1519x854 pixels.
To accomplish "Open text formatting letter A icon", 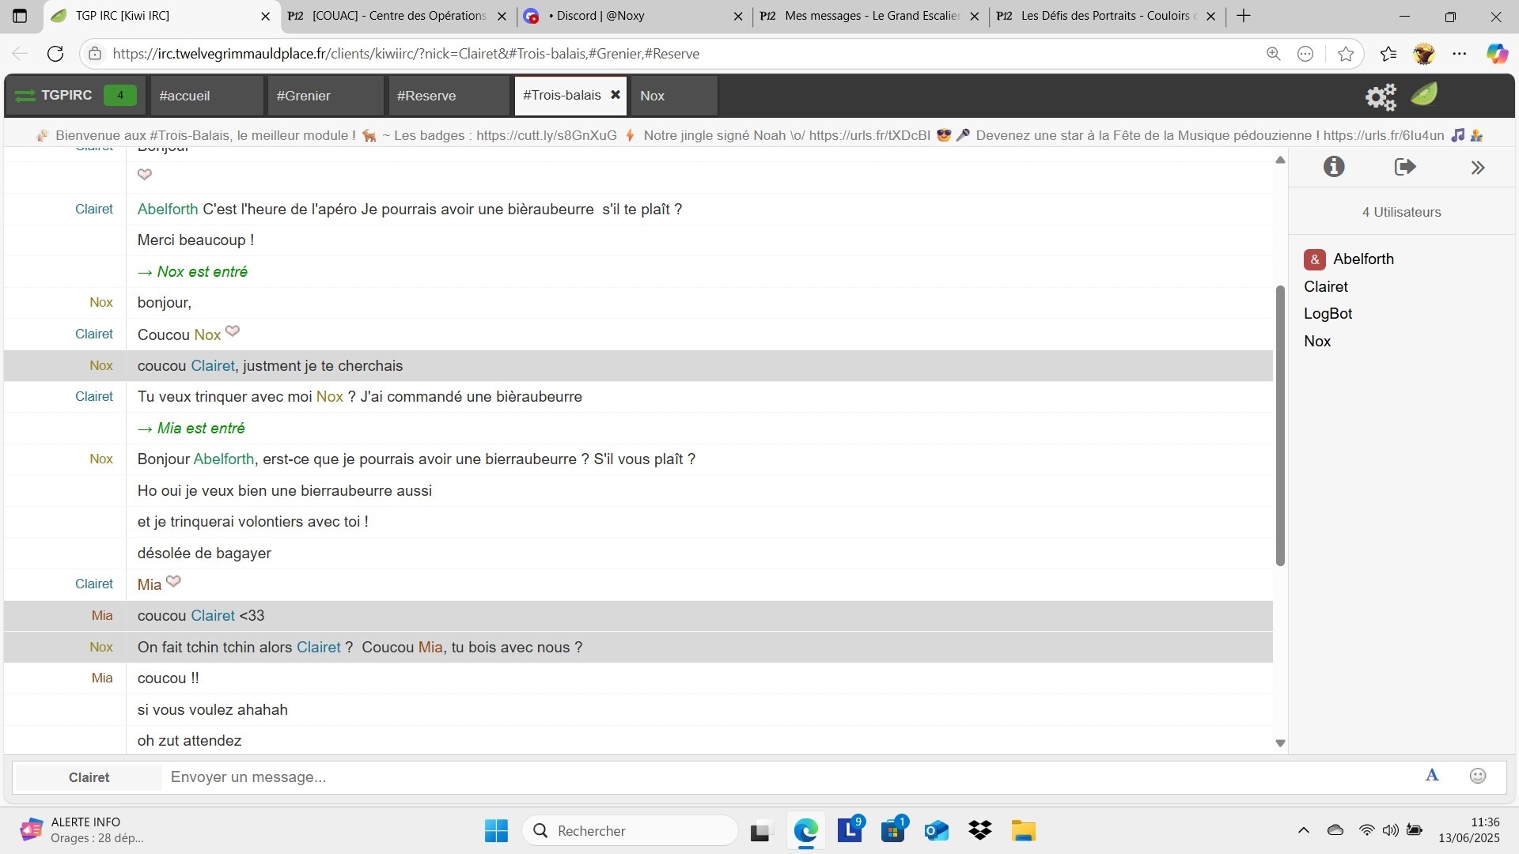I will (1432, 776).
